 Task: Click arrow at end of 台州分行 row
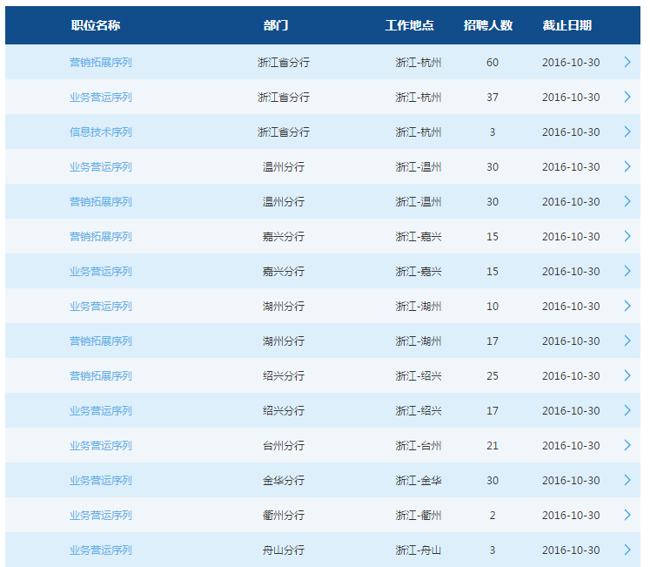627,446
